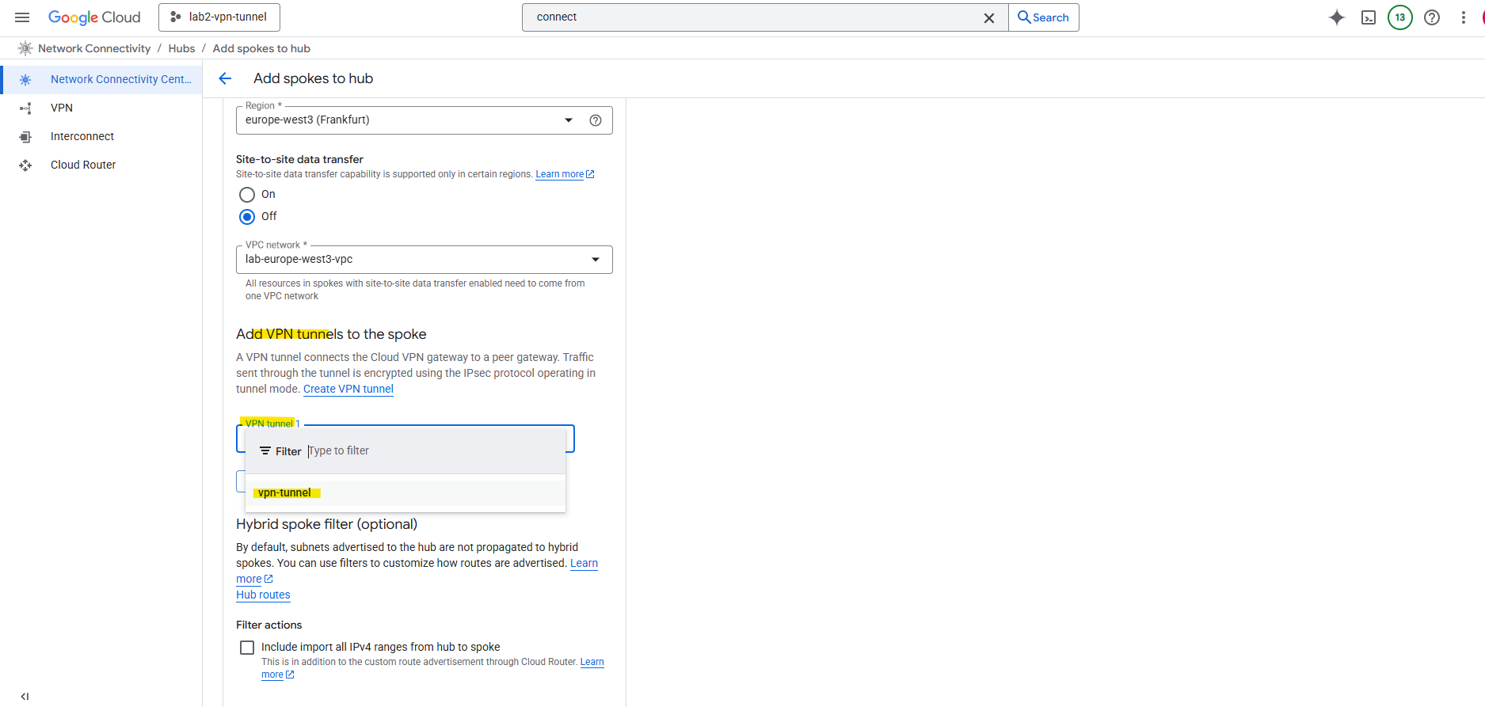Click the Hybrid spoke filter (optional) heading
Image resolution: width=1485 pixels, height=707 pixels.
[326, 524]
